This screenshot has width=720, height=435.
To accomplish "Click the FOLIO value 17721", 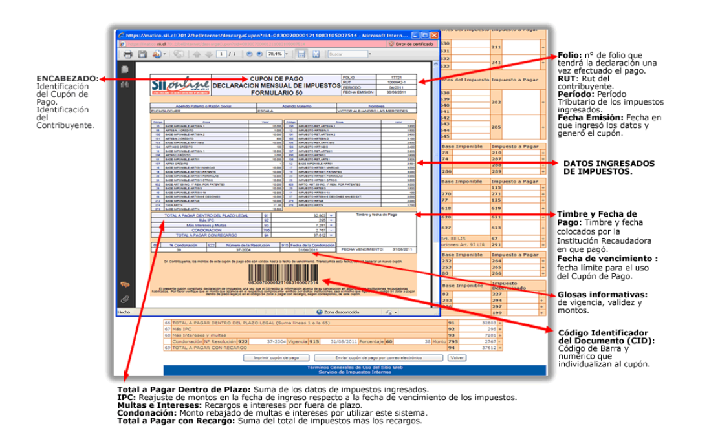I will click(397, 78).
